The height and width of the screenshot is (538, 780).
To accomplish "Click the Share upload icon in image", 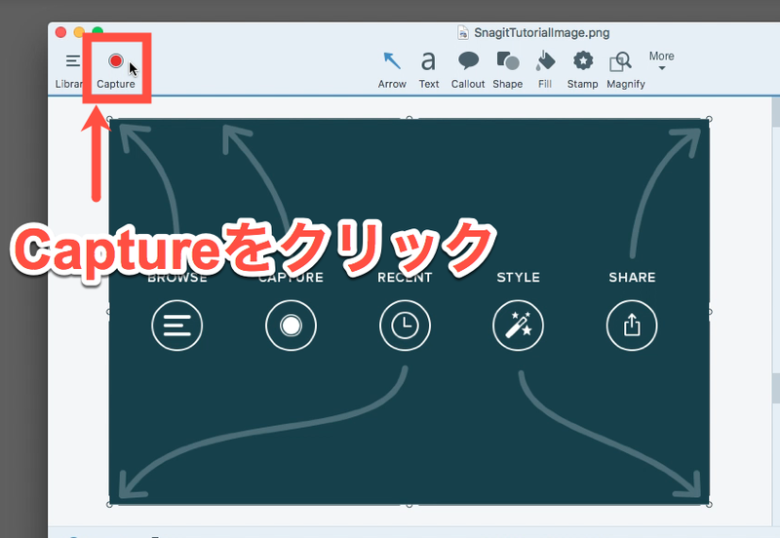I will (632, 326).
